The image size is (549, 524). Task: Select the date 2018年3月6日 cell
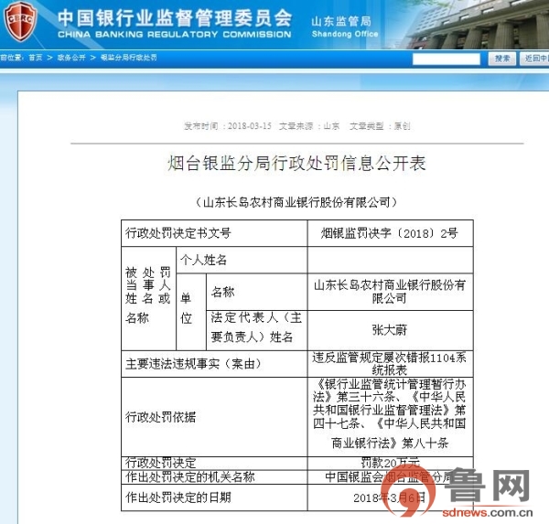[x=390, y=497]
